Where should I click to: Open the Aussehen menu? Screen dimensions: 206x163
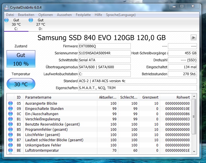coord(65,15)
